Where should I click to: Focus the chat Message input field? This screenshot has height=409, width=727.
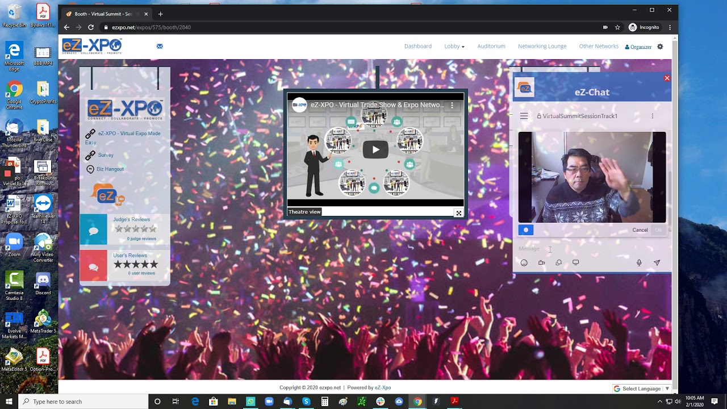click(x=591, y=249)
